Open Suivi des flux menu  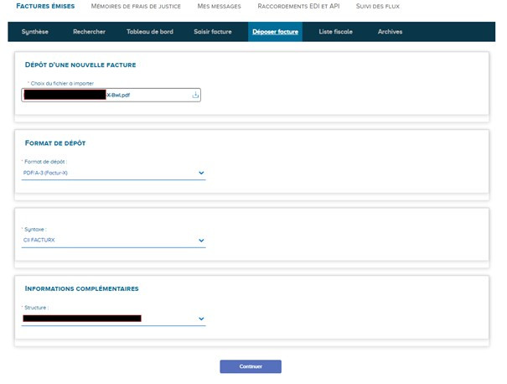[x=378, y=6]
